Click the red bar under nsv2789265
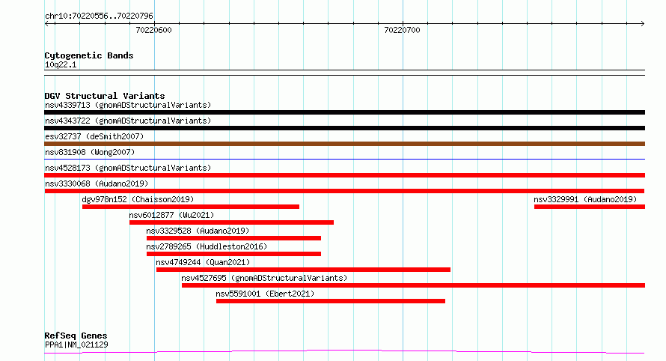Image resolution: width=666 pixels, height=361 pixels. (x=233, y=255)
